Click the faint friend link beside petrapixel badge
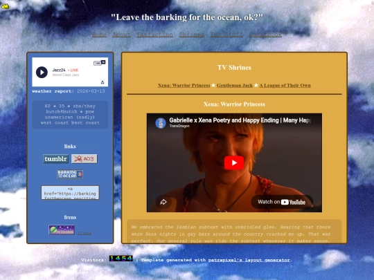 (x=84, y=233)
